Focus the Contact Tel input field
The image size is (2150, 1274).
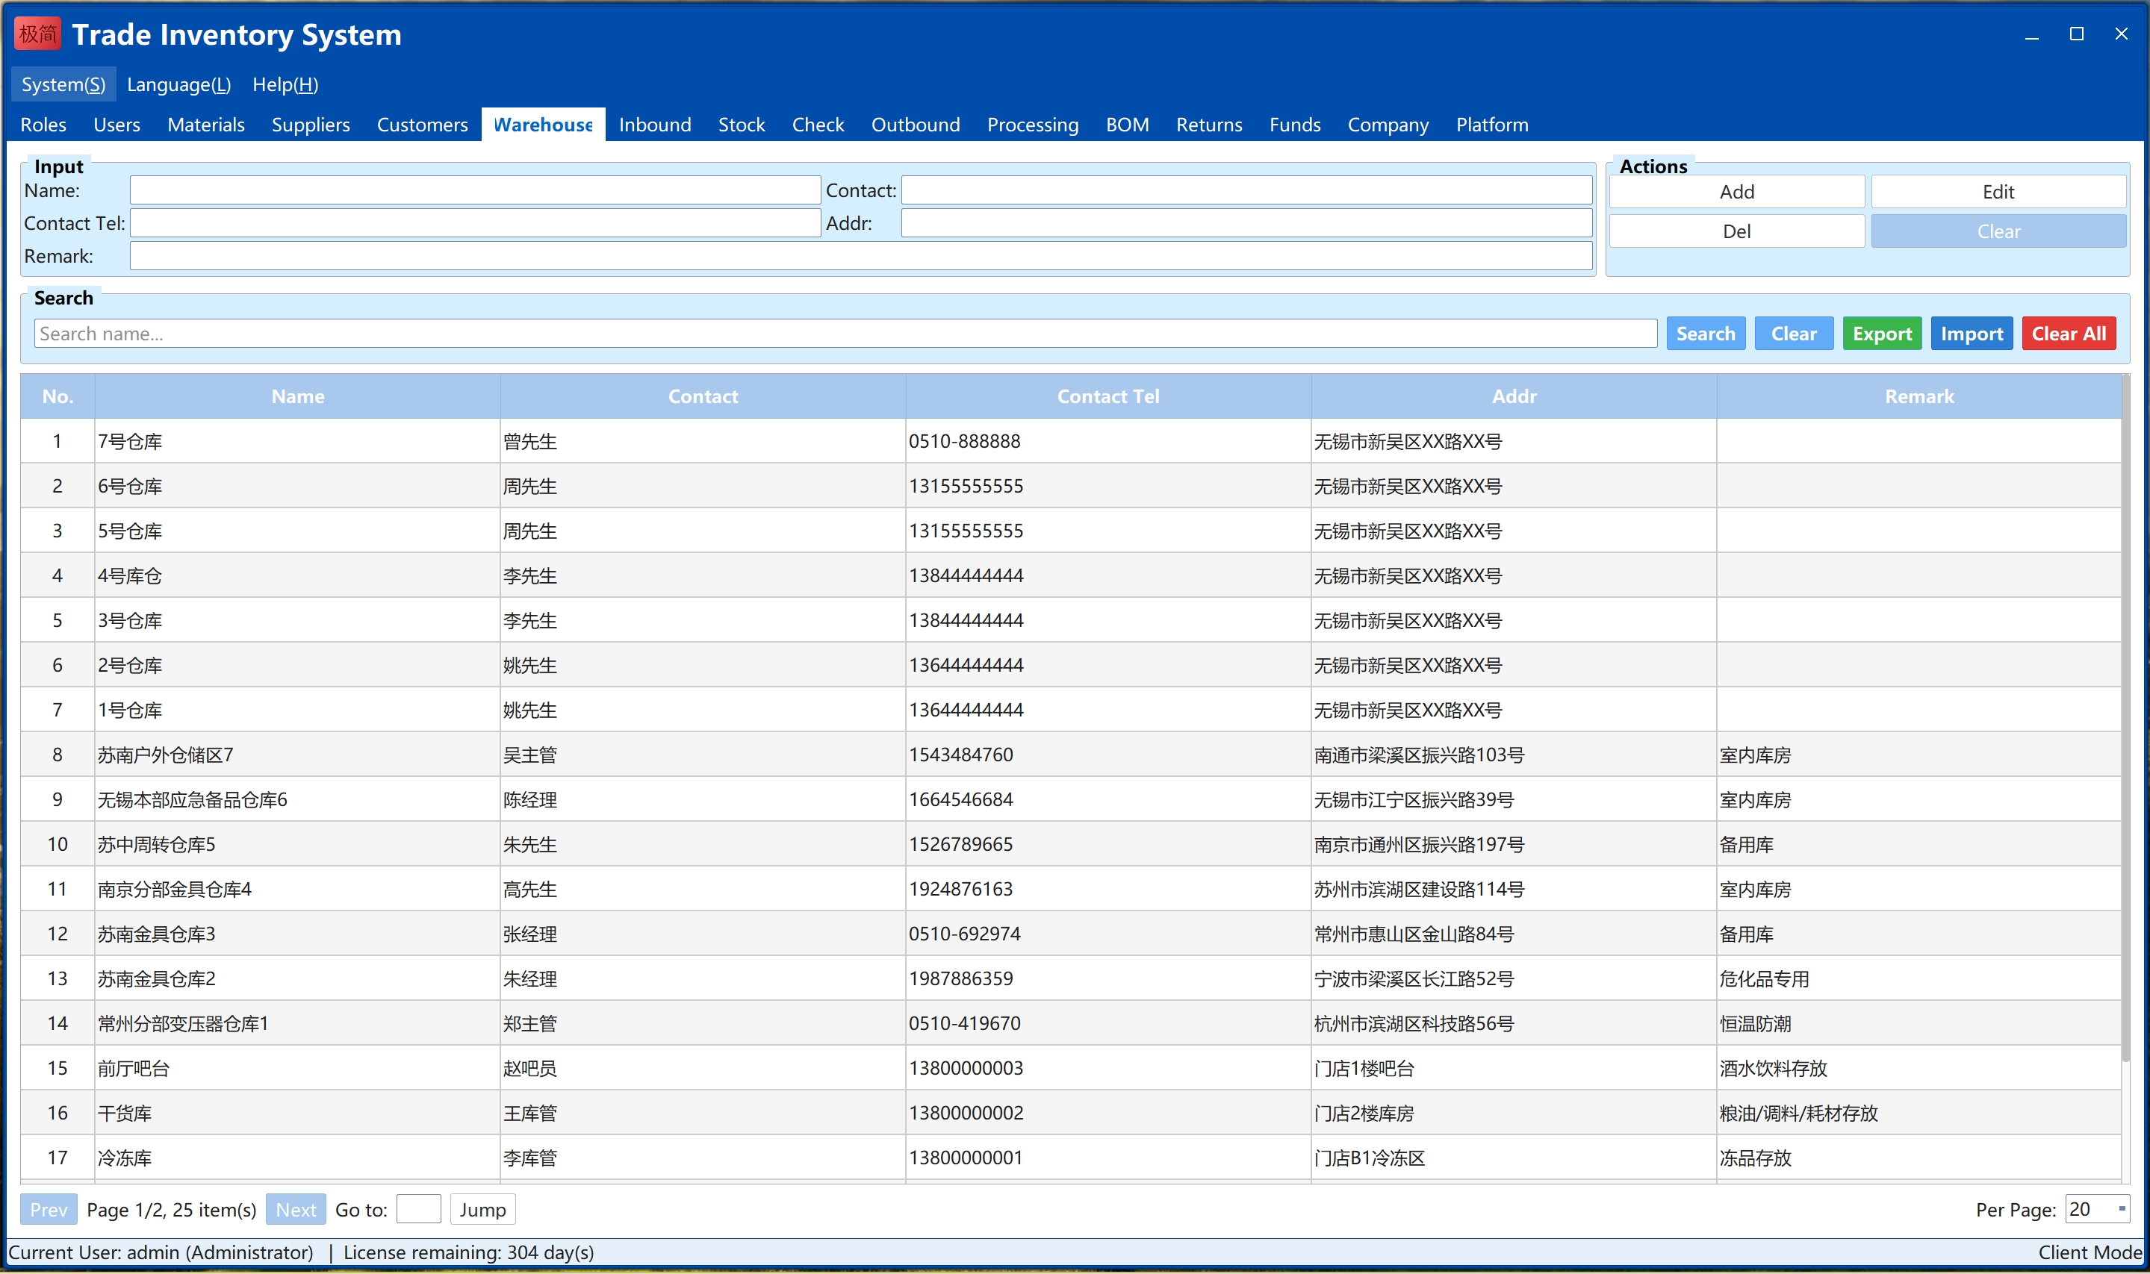(475, 223)
